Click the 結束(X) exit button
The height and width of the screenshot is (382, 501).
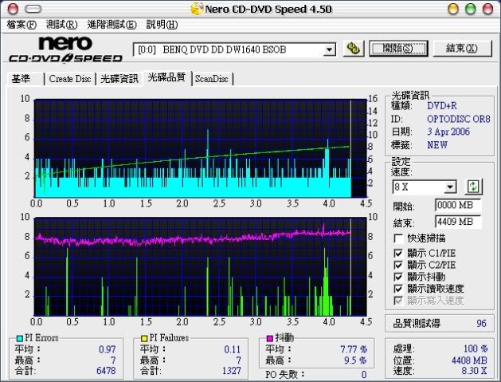point(462,49)
